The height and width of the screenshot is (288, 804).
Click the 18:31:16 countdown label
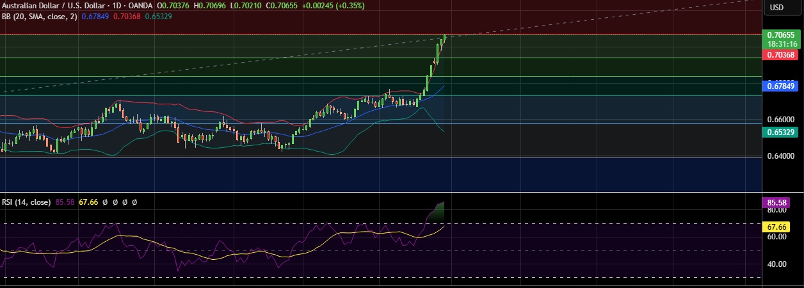coord(781,44)
